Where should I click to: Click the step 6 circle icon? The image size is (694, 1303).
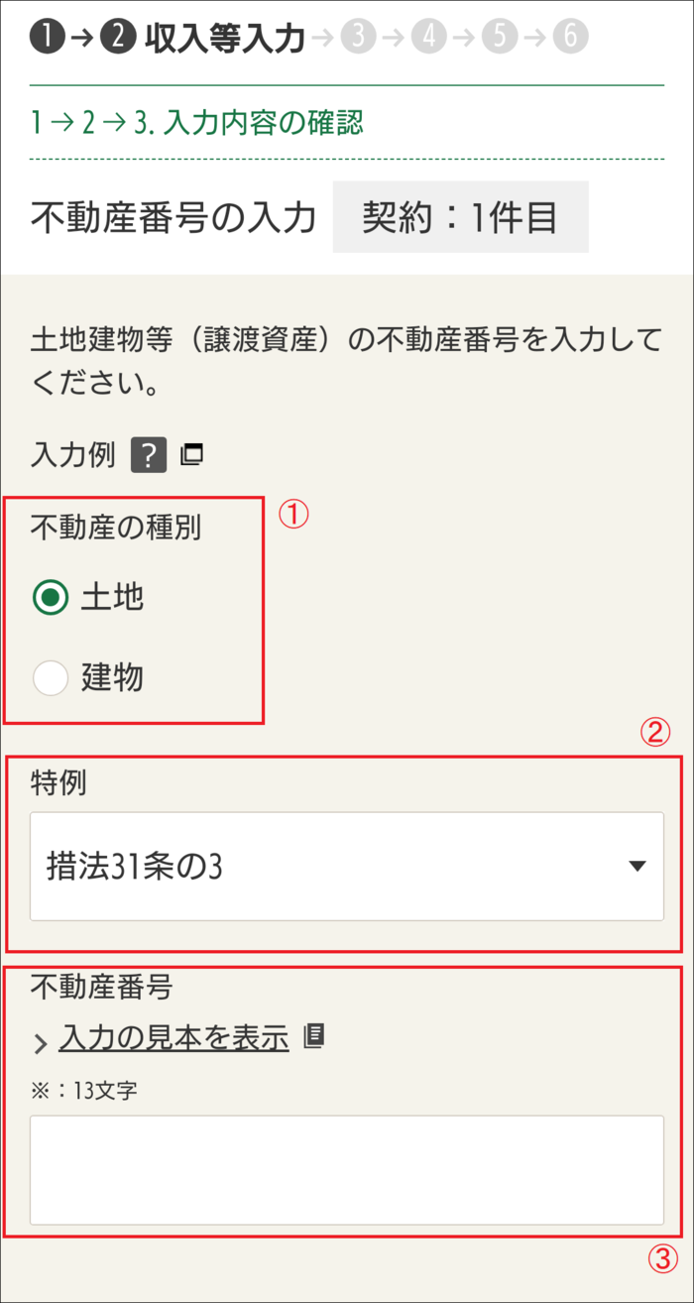571,37
